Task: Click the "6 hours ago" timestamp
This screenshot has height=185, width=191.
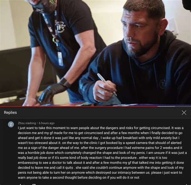Action: tap(47, 123)
